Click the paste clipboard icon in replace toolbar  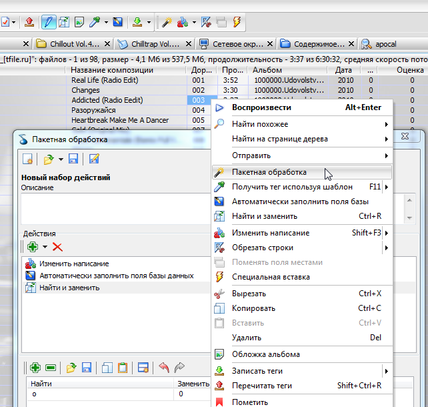[123, 368]
